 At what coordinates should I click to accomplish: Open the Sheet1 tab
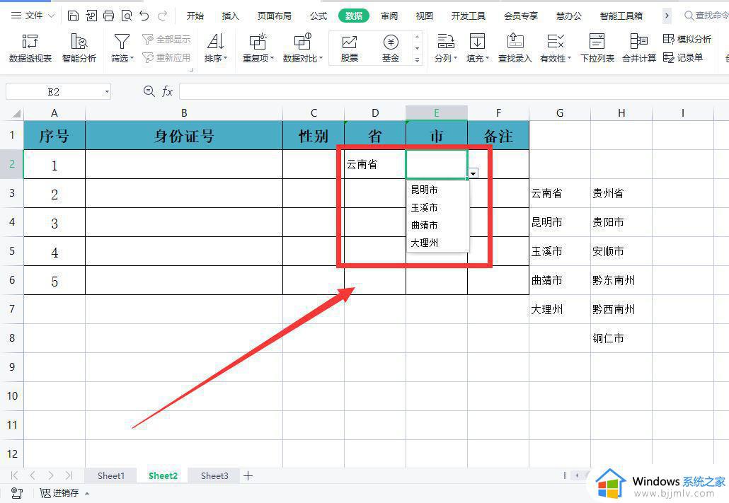pos(111,475)
